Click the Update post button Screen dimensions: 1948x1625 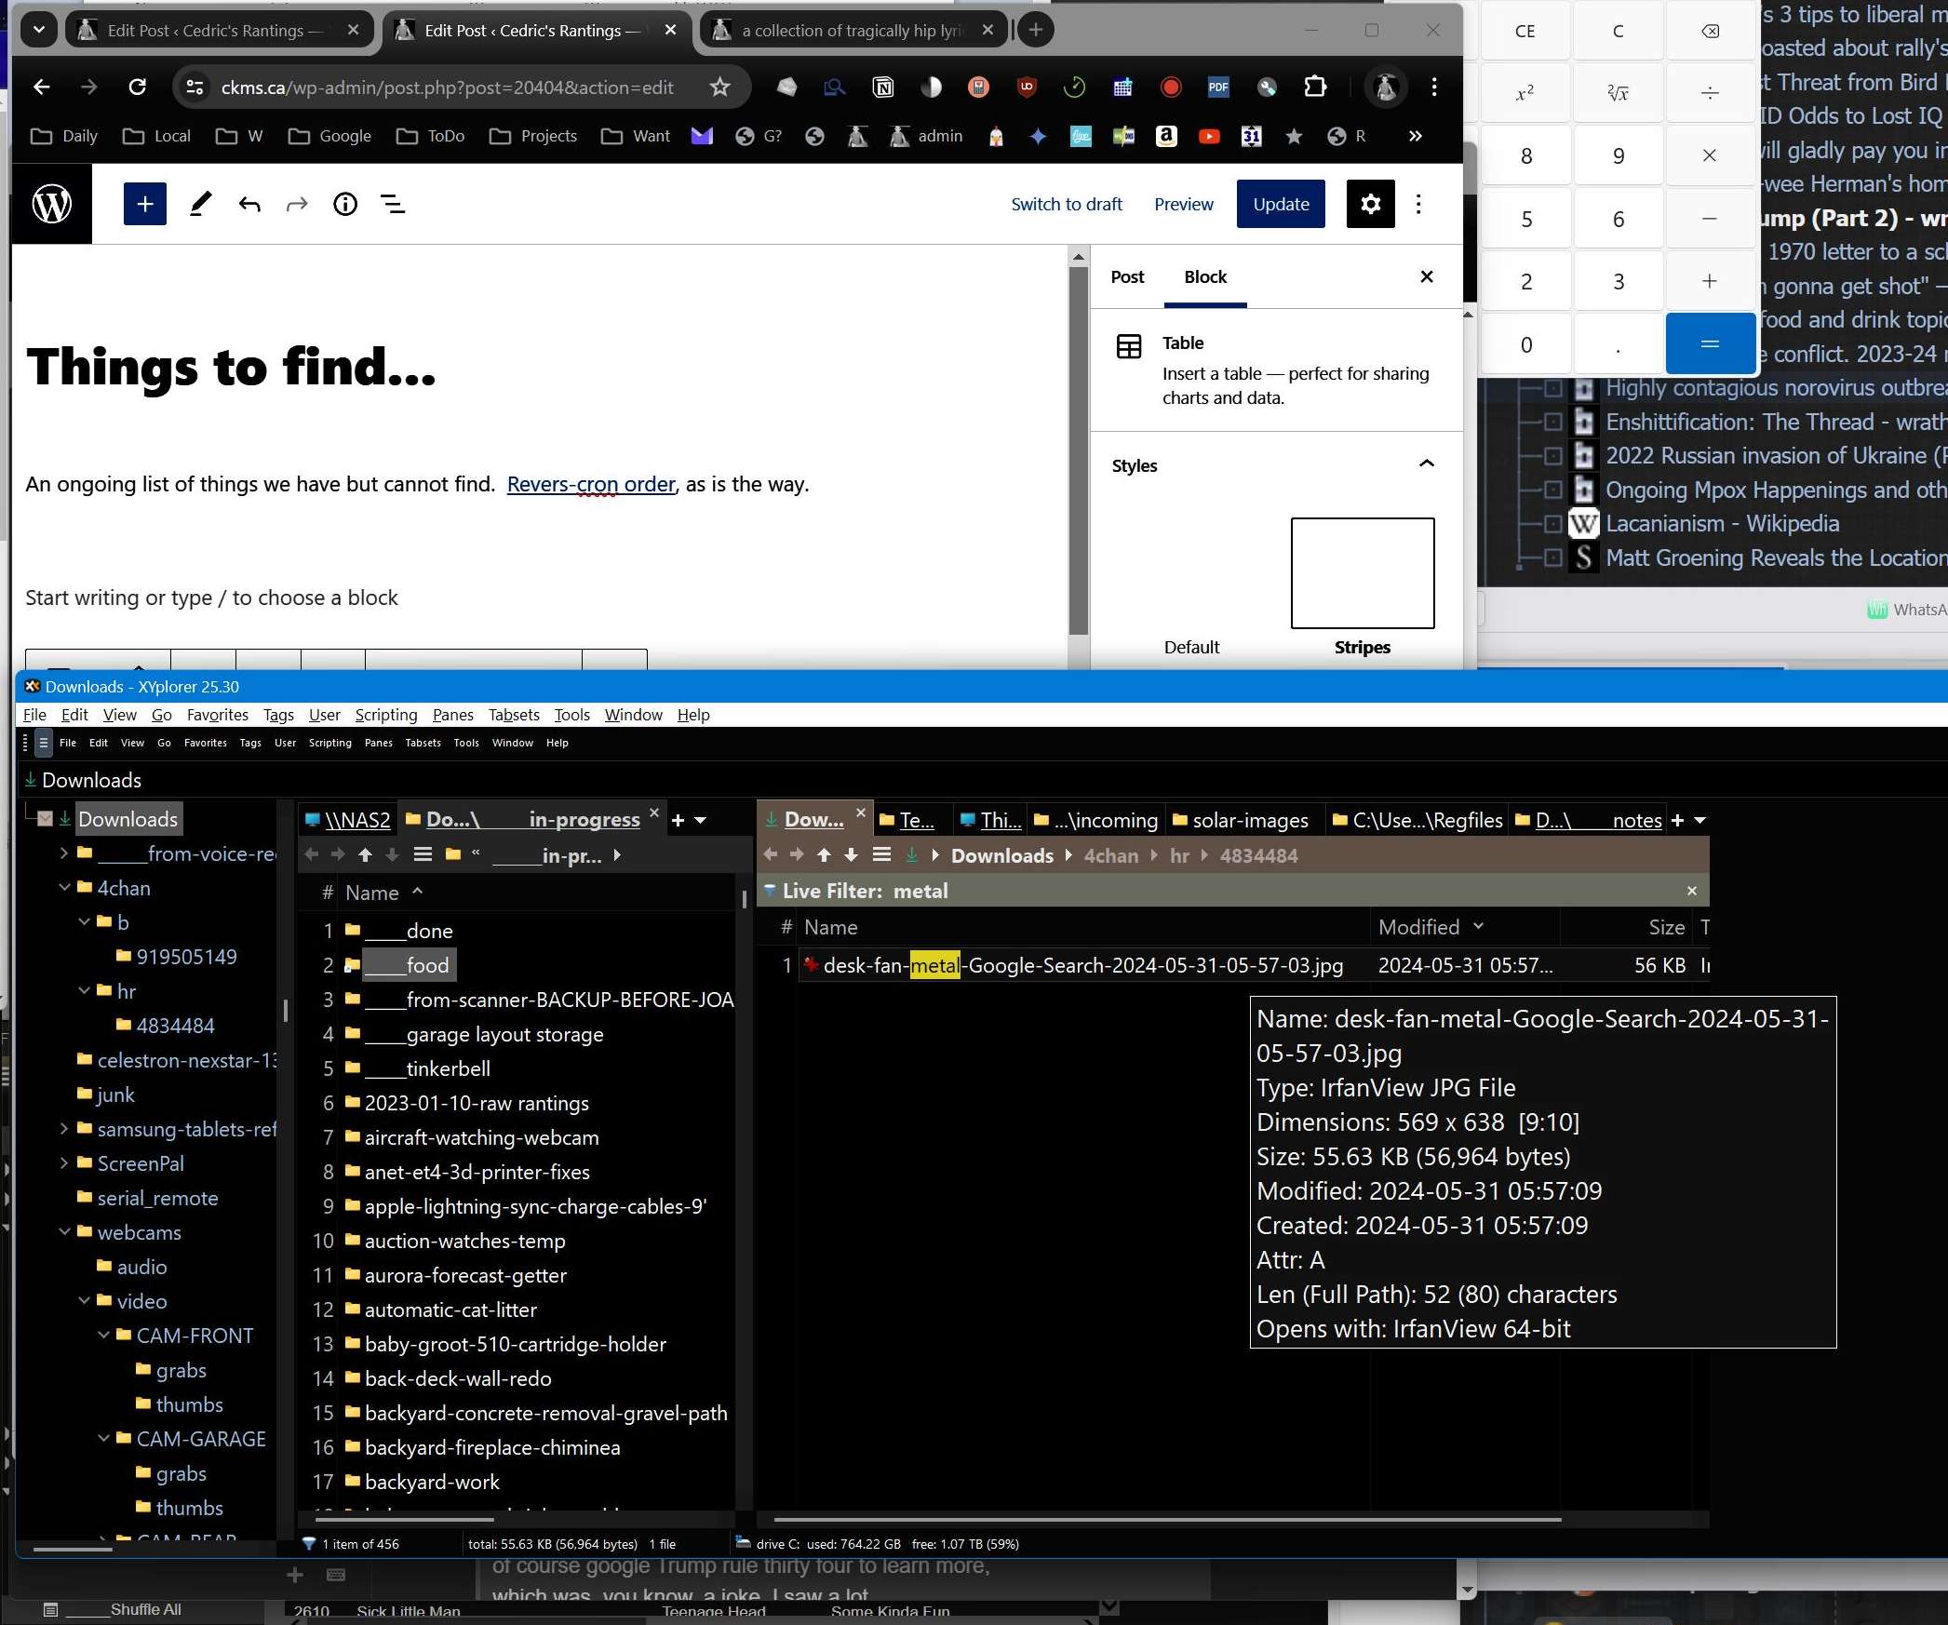[x=1280, y=204]
